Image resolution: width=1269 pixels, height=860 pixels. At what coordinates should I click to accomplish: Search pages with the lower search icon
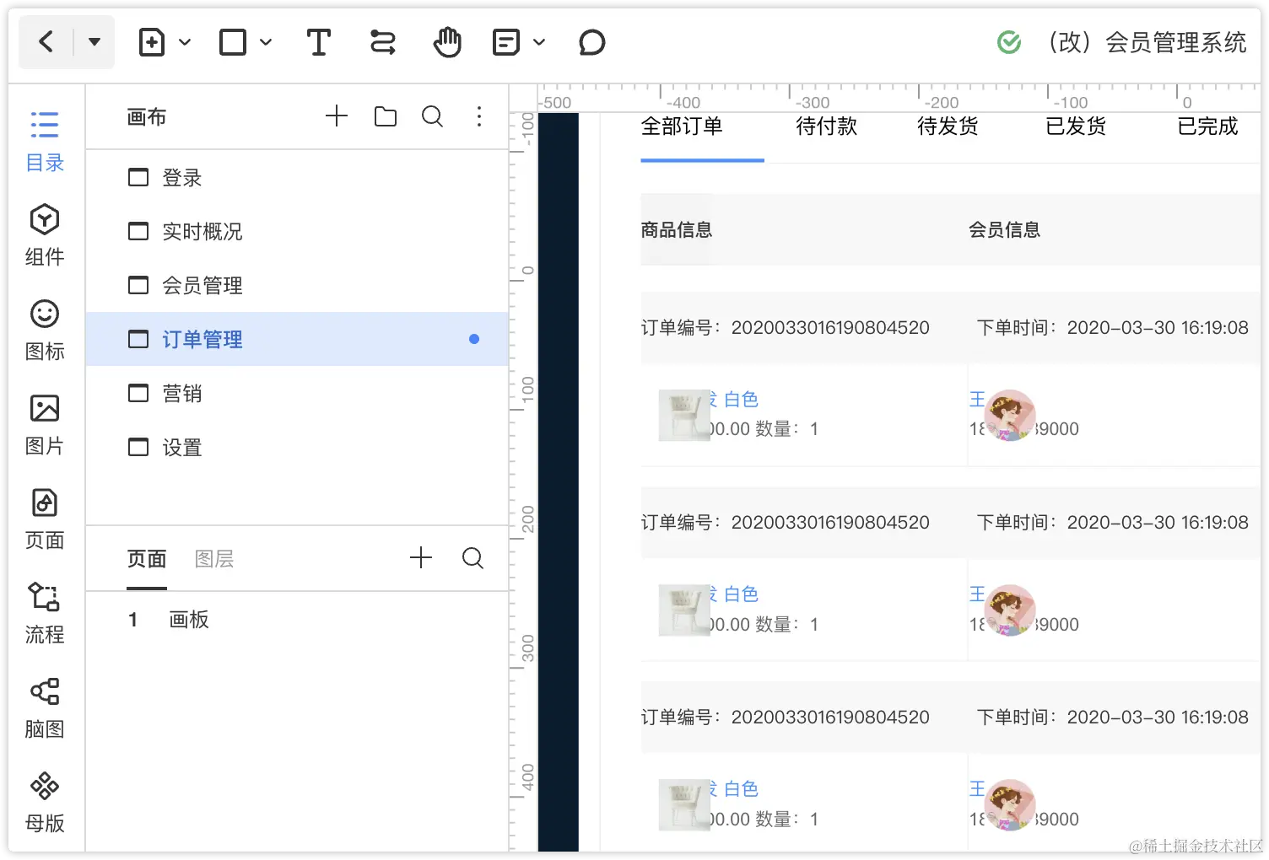click(472, 557)
